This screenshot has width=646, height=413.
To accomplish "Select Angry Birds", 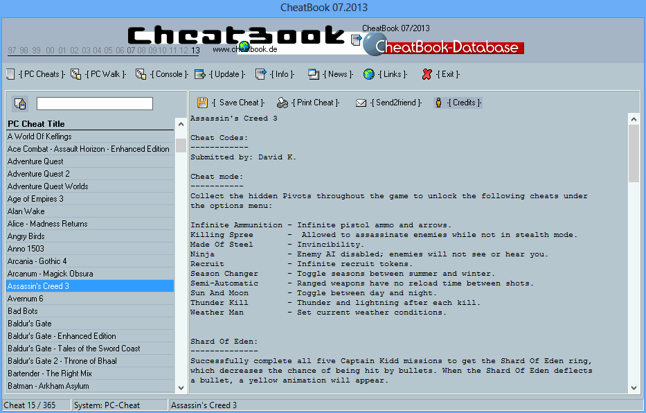I will [90, 236].
